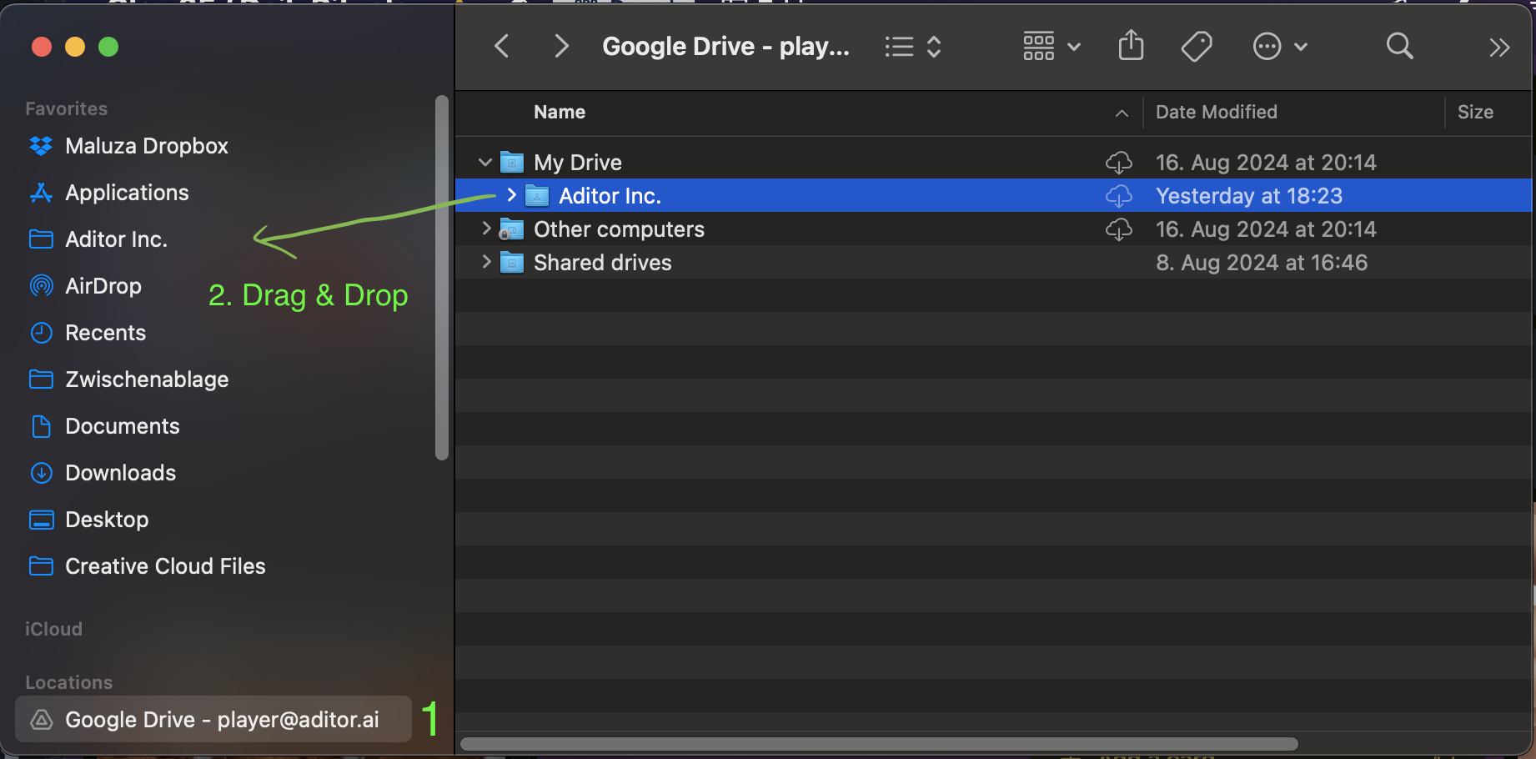Select the Shared drives folder icon

511,262
